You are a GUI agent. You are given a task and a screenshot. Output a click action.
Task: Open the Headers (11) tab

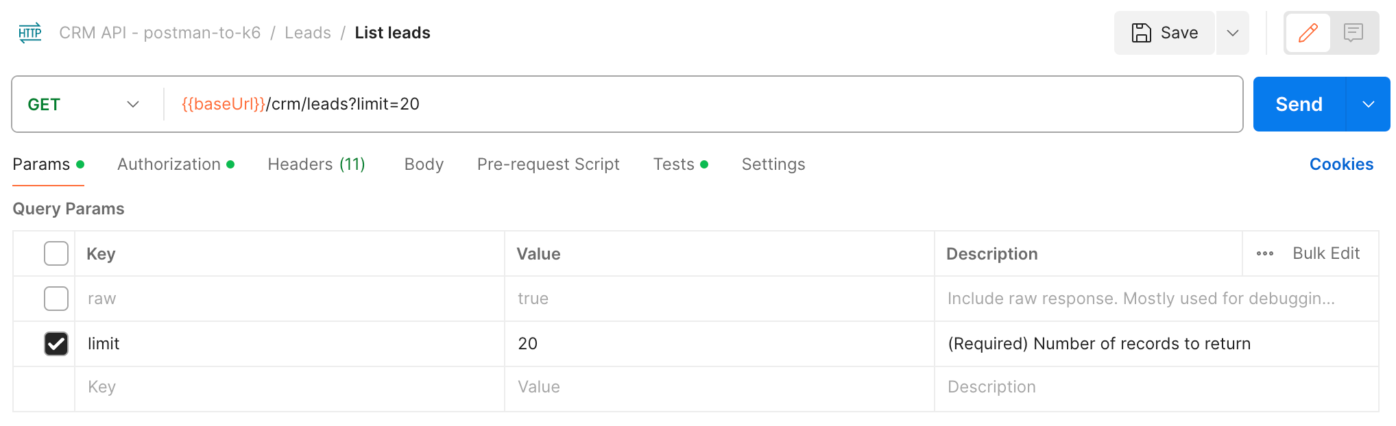[316, 164]
